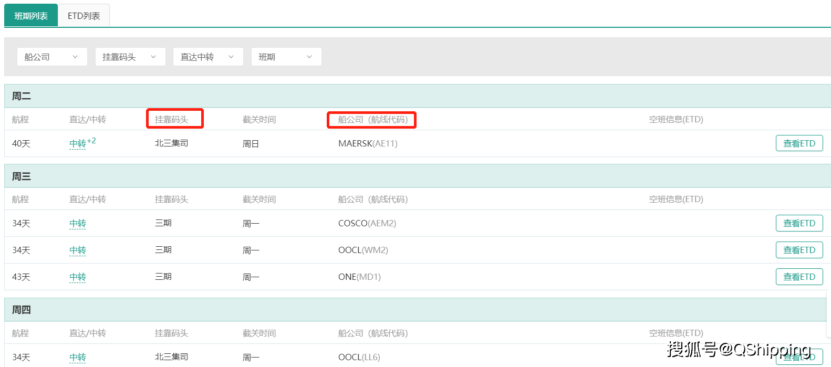Expand the 班期 filter dropdown

286,57
